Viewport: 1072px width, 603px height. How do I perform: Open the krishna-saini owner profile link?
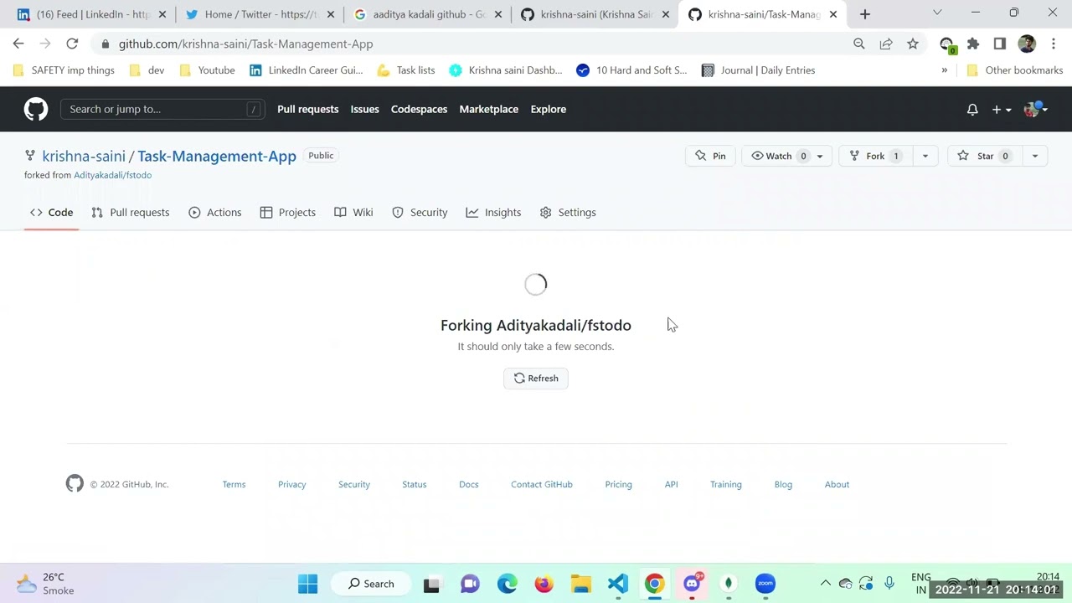click(x=84, y=156)
